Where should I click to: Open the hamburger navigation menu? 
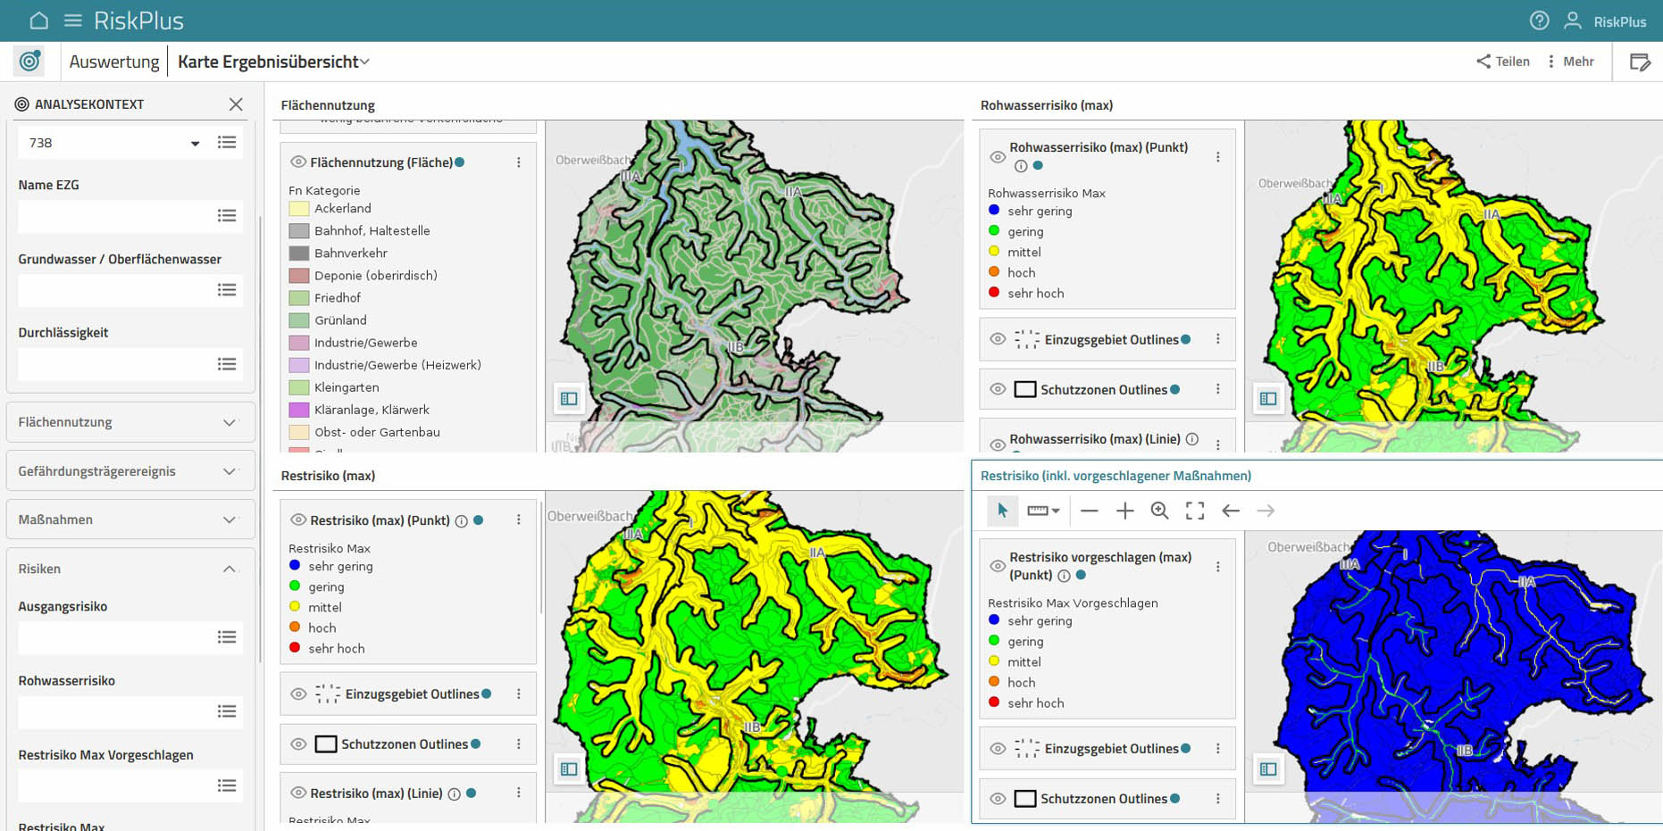(73, 21)
